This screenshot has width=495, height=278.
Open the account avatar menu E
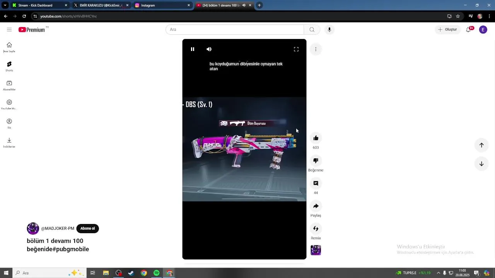click(x=483, y=30)
